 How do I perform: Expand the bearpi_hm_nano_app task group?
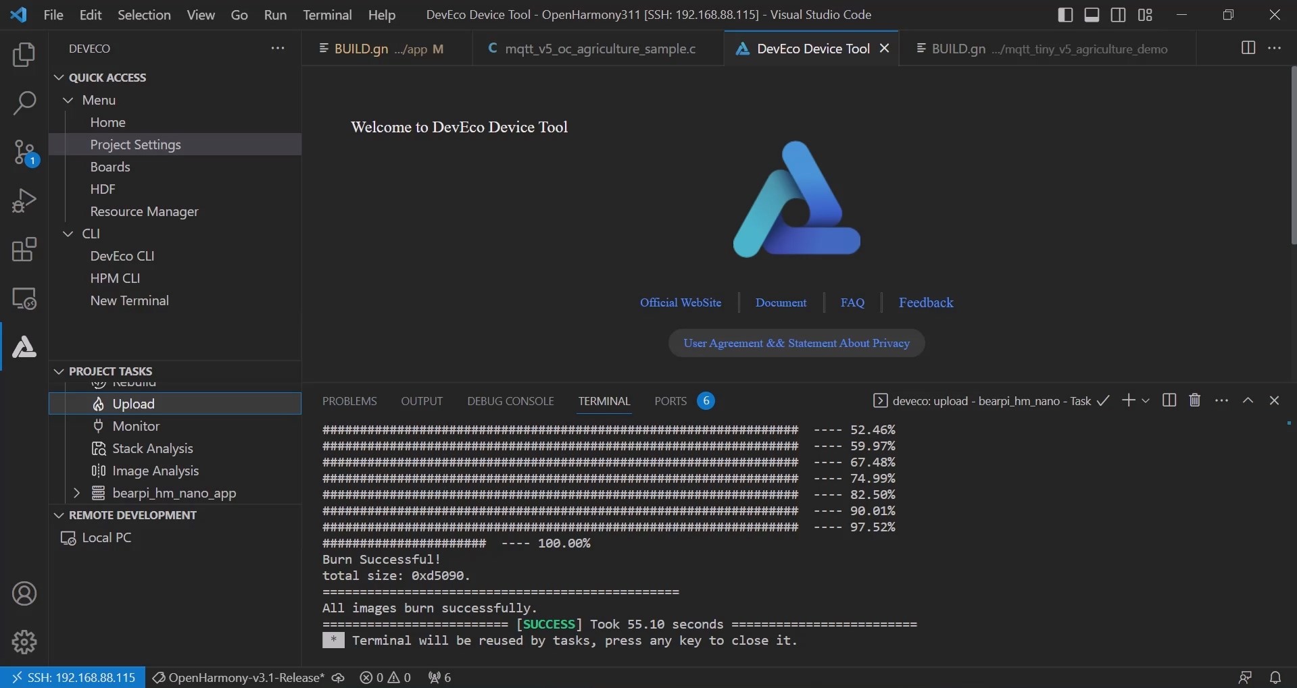(x=76, y=493)
